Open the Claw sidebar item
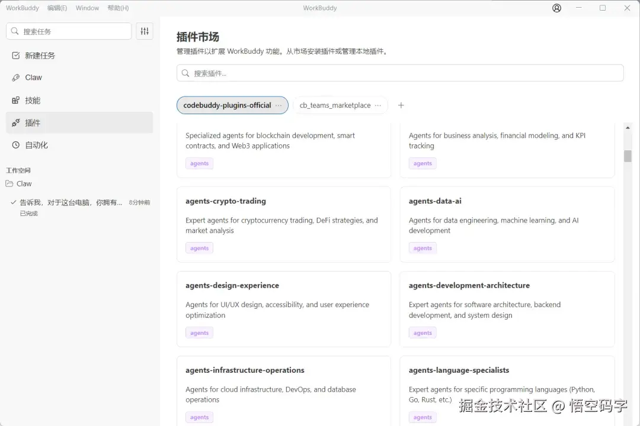Viewport: 640px width, 426px height. pos(33,78)
